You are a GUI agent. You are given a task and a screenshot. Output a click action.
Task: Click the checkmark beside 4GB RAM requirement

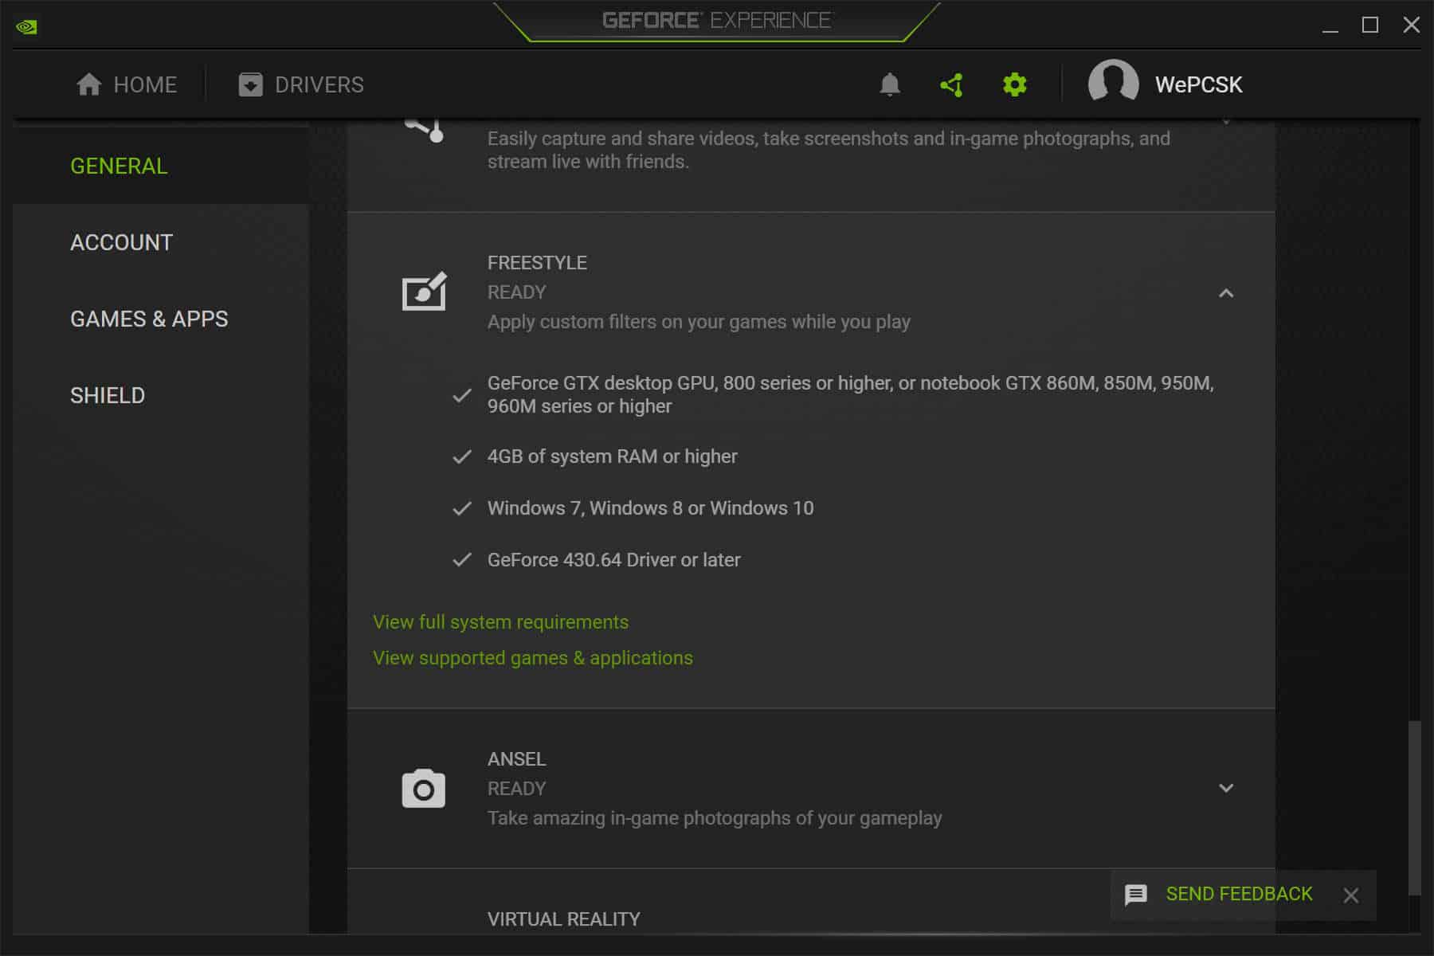[x=462, y=456]
